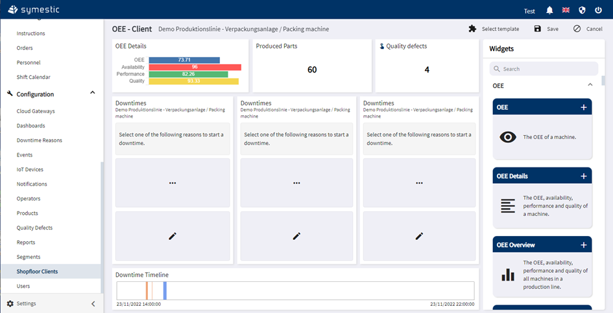This screenshot has width=613, height=313.
Task: Click blue marker on Downtime Timeline
Action: (165, 290)
